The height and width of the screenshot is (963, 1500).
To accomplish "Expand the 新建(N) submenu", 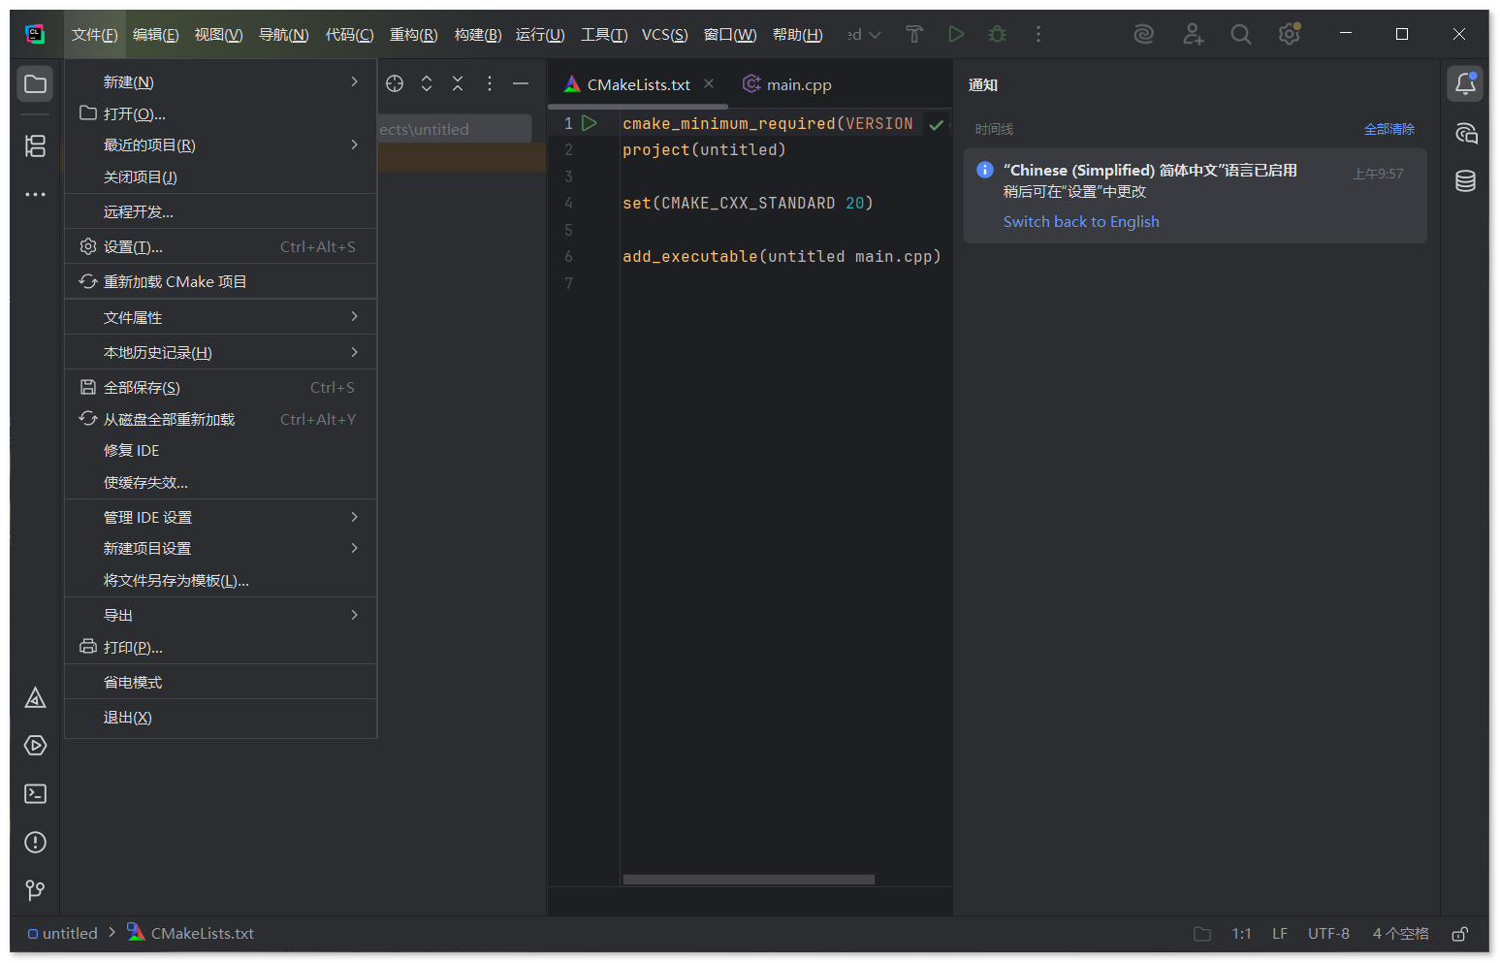I will [220, 82].
